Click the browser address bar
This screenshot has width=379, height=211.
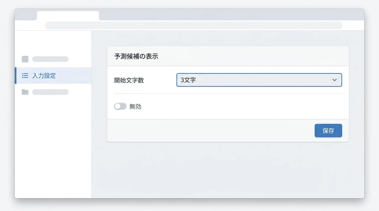click(x=194, y=25)
